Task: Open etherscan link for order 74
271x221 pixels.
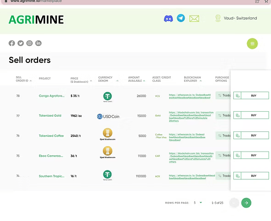Action: tap(192, 177)
